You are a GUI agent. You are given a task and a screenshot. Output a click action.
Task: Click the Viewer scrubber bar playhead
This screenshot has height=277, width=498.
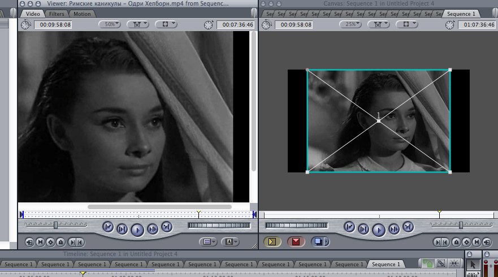point(198,213)
